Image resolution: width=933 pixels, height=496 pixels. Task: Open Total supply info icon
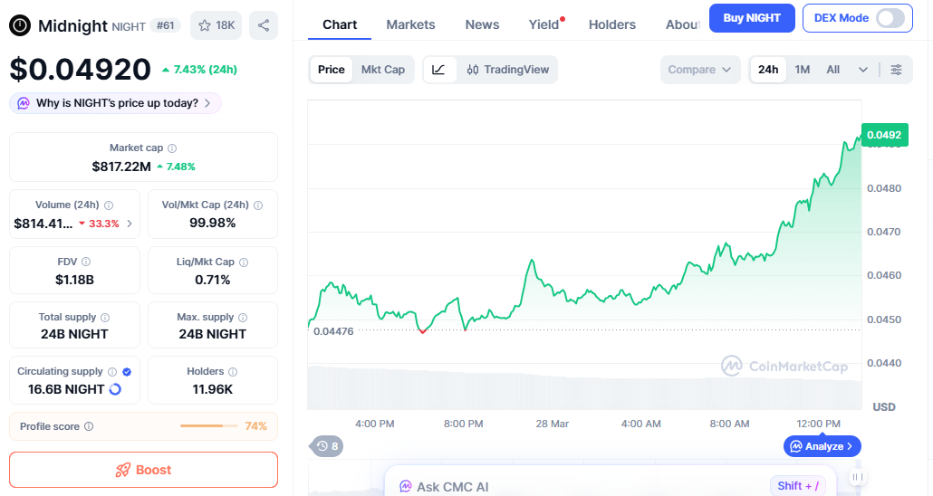click(105, 318)
